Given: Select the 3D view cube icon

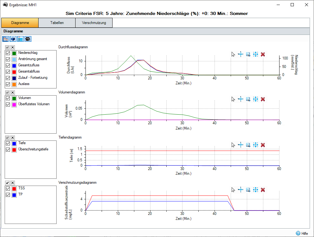Looking at the screenshot, I should [x=13, y=39].
